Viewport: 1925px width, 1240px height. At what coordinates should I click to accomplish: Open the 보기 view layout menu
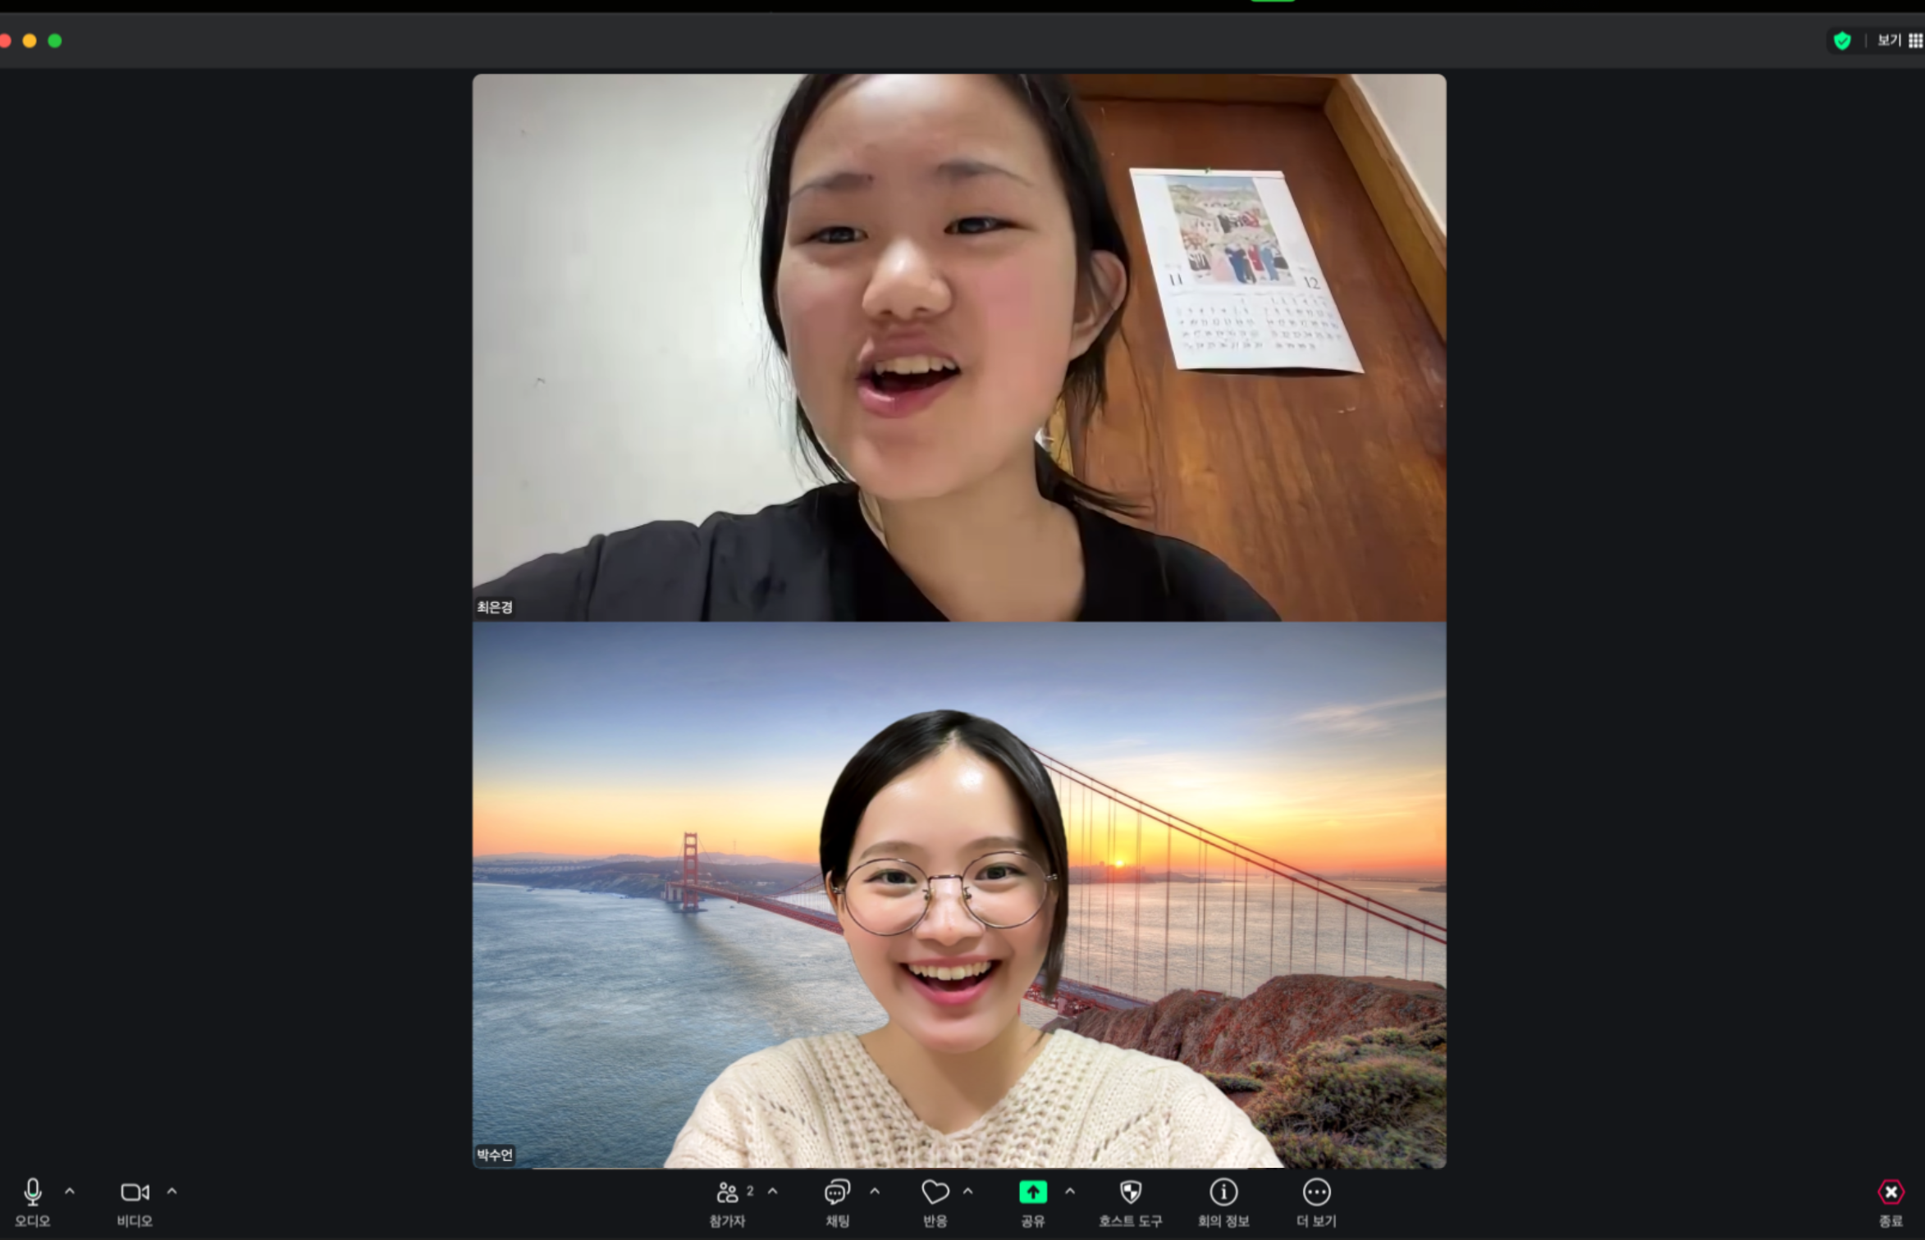[1900, 40]
